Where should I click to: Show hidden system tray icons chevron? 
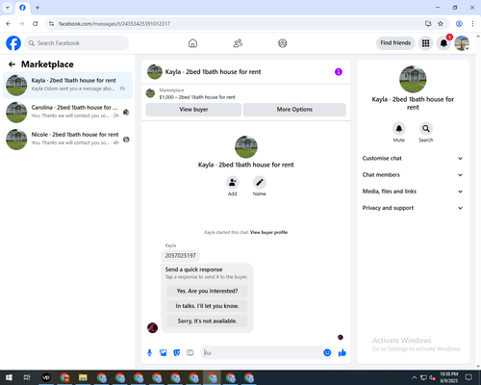coord(415,377)
